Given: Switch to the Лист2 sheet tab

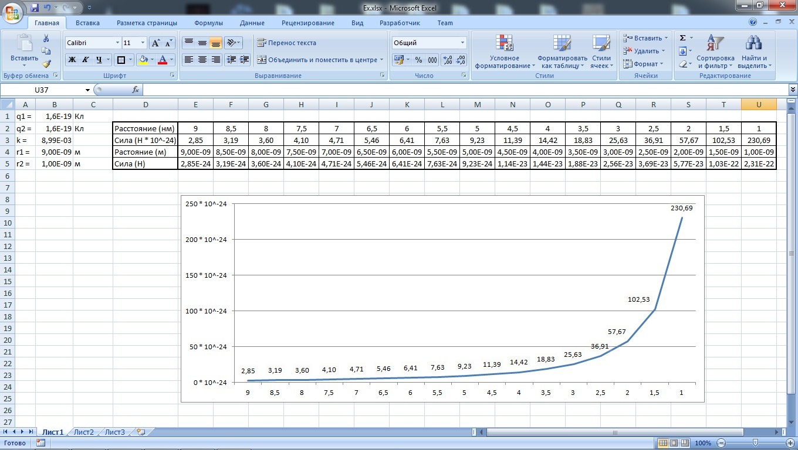Looking at the screenshot, I should pyautogui.click(x=83, y=432).
